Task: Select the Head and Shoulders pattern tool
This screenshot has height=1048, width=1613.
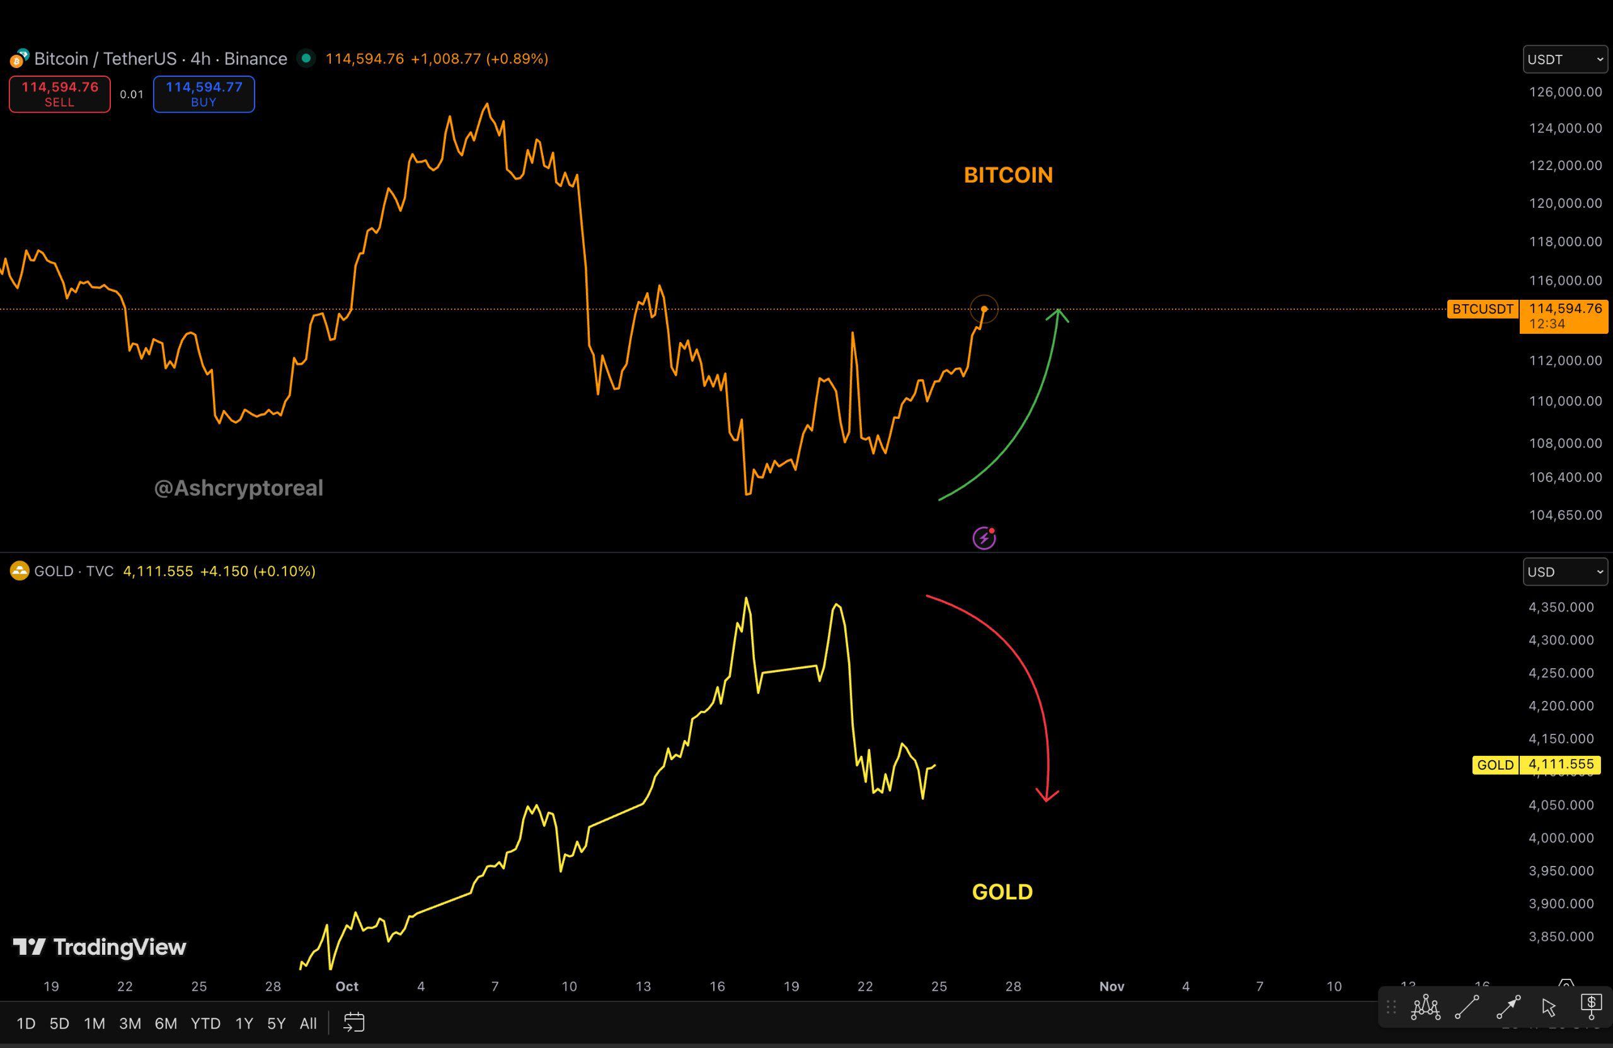Action: [x=1425, y=1007]
